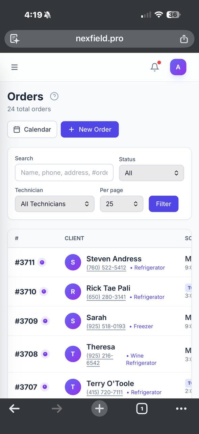Open the tab overview icon
The width and height of the screenshot is (199, 434).
click(142, 408)
